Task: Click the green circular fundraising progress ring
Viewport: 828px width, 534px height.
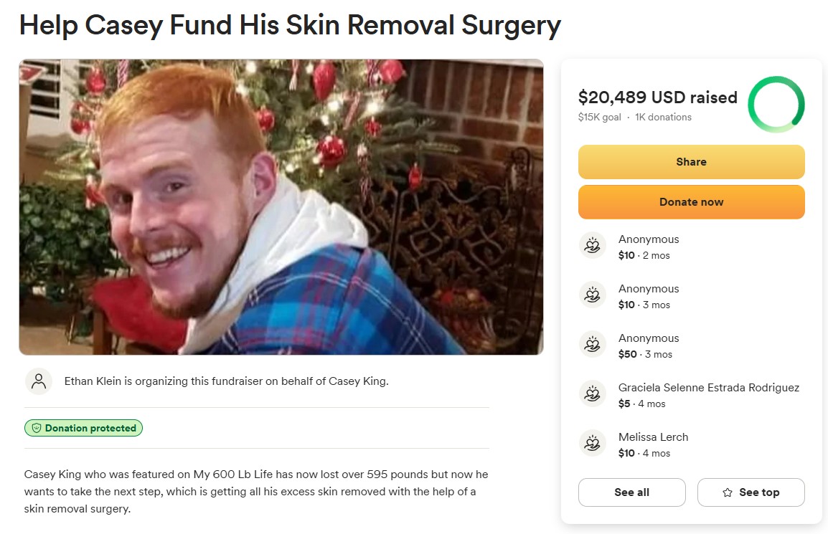Action: (776, 105)
